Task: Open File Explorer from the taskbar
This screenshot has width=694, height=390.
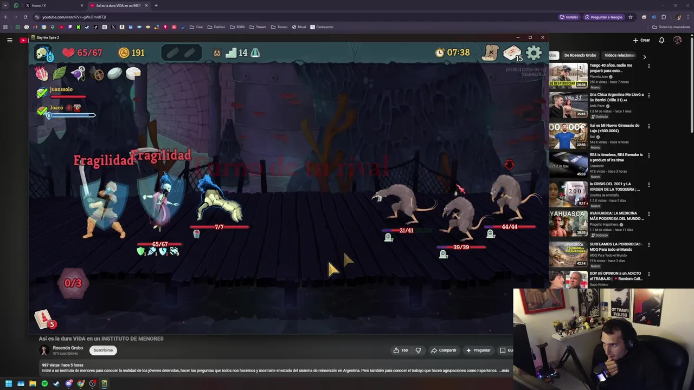Action: tap(33, 383)
